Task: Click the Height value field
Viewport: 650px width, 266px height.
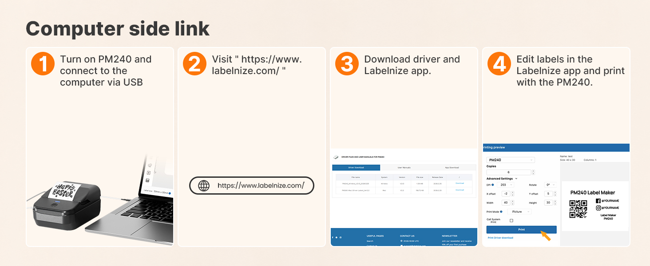Action: 548,203
